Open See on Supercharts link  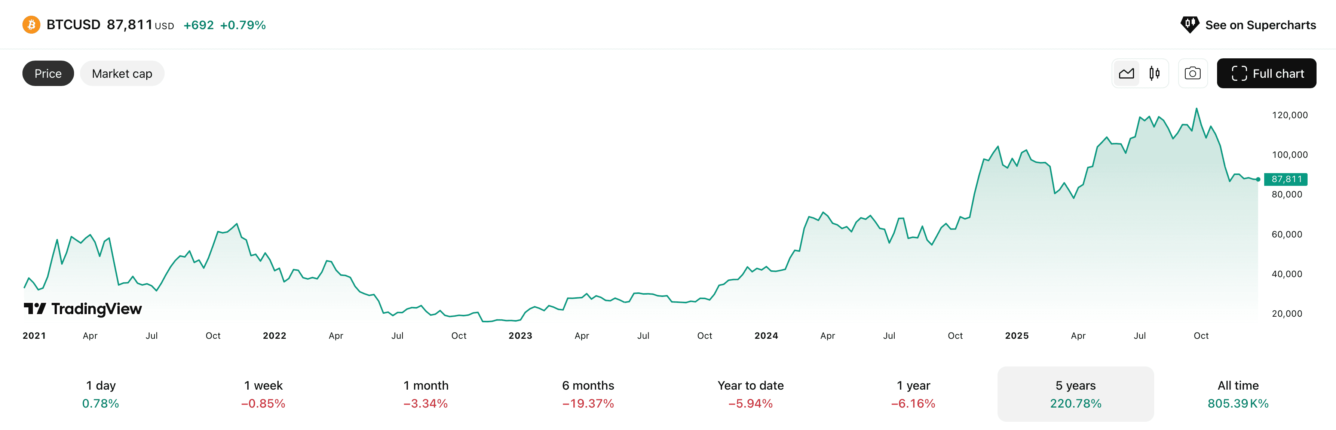click(1260, 25)
